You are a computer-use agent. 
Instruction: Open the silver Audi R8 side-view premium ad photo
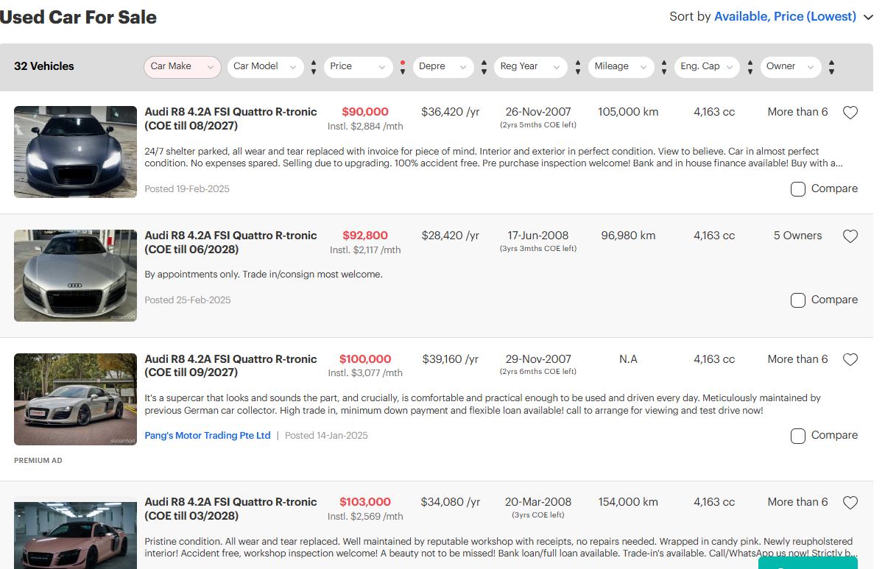(x=75, y=399)
